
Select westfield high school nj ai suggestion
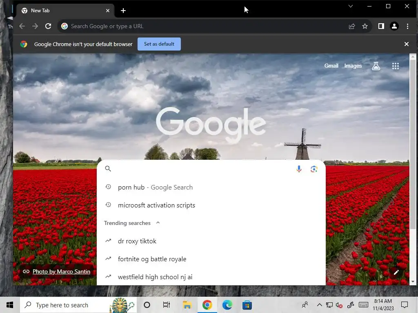click(211, 277)
